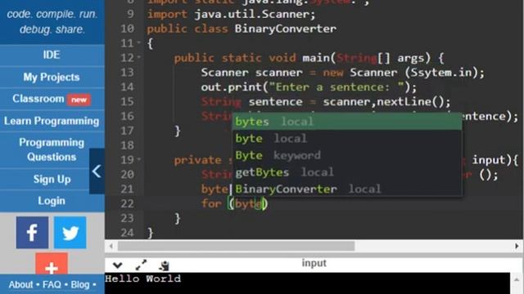Open My Projects in sidebar

click(52, 77)
